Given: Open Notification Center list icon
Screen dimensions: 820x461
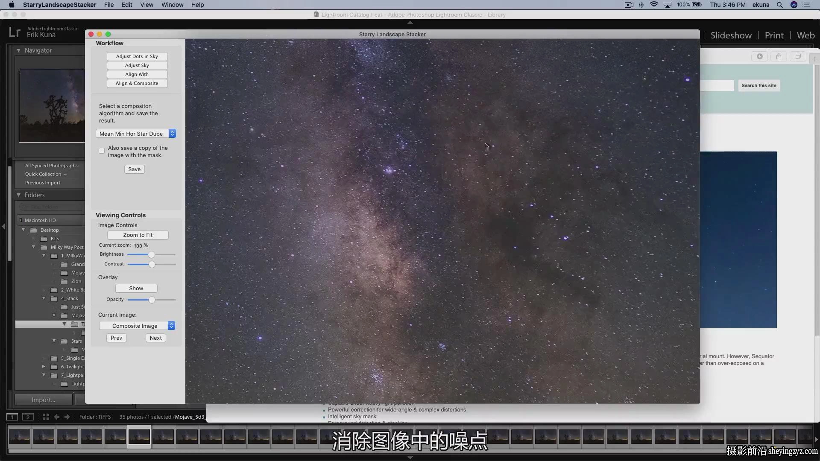Looking at the screenshot, I should [x=806, y=5].
